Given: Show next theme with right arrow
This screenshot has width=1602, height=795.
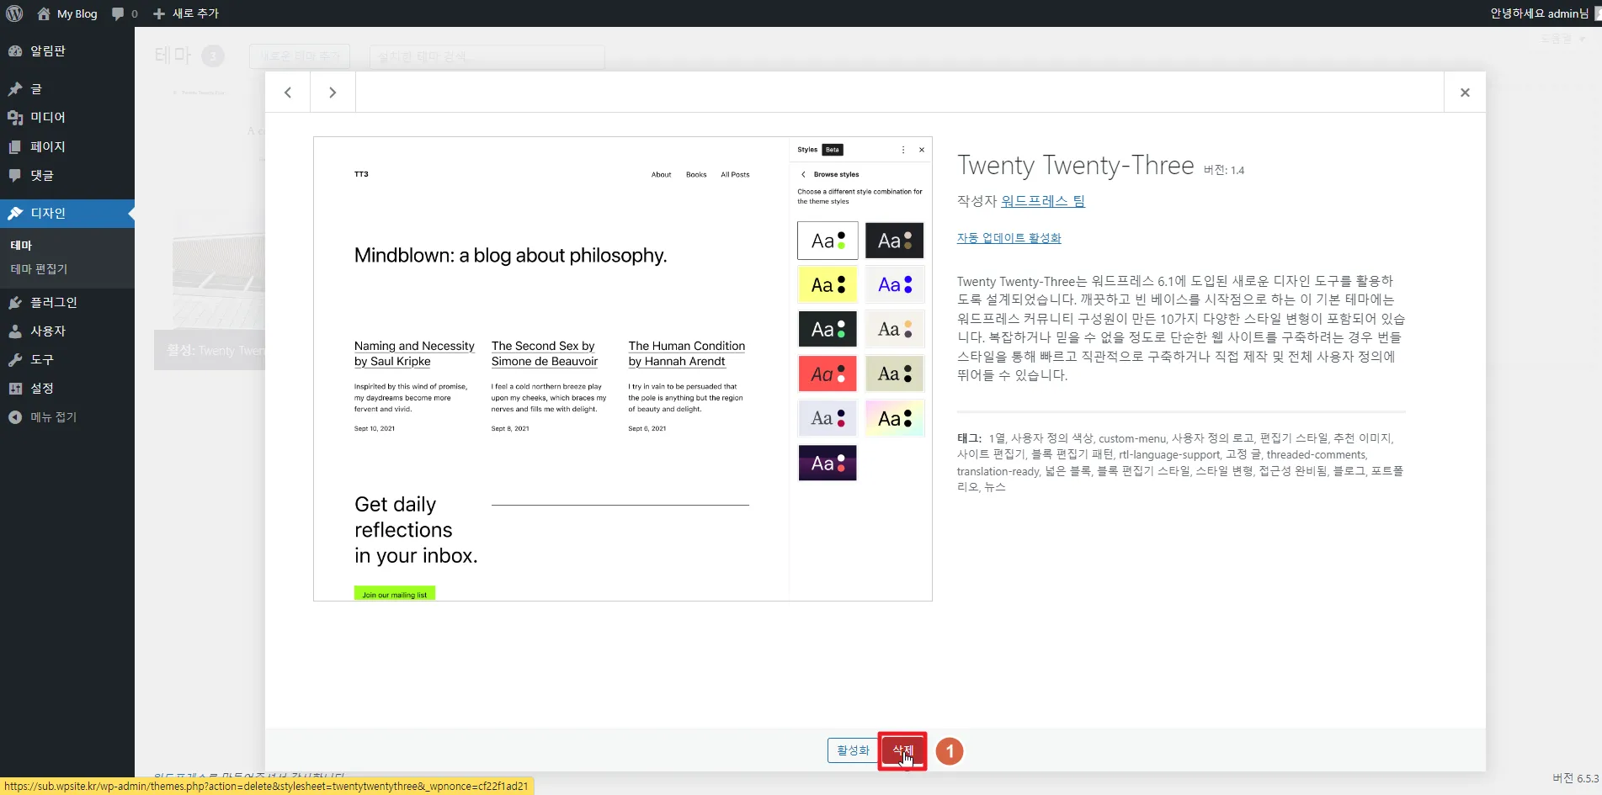Looking at the screenshot, I should click(x=333, y=93).
